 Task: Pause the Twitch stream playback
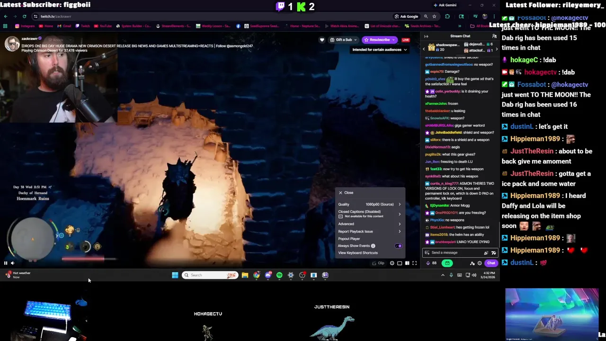(6, 263)
